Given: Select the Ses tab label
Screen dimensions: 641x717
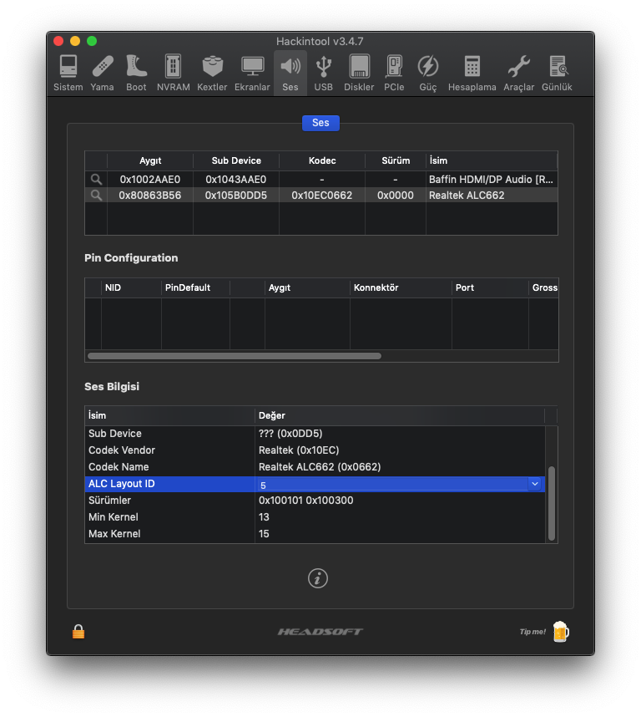Looking at the screenshot, I should tap(320, 123).
